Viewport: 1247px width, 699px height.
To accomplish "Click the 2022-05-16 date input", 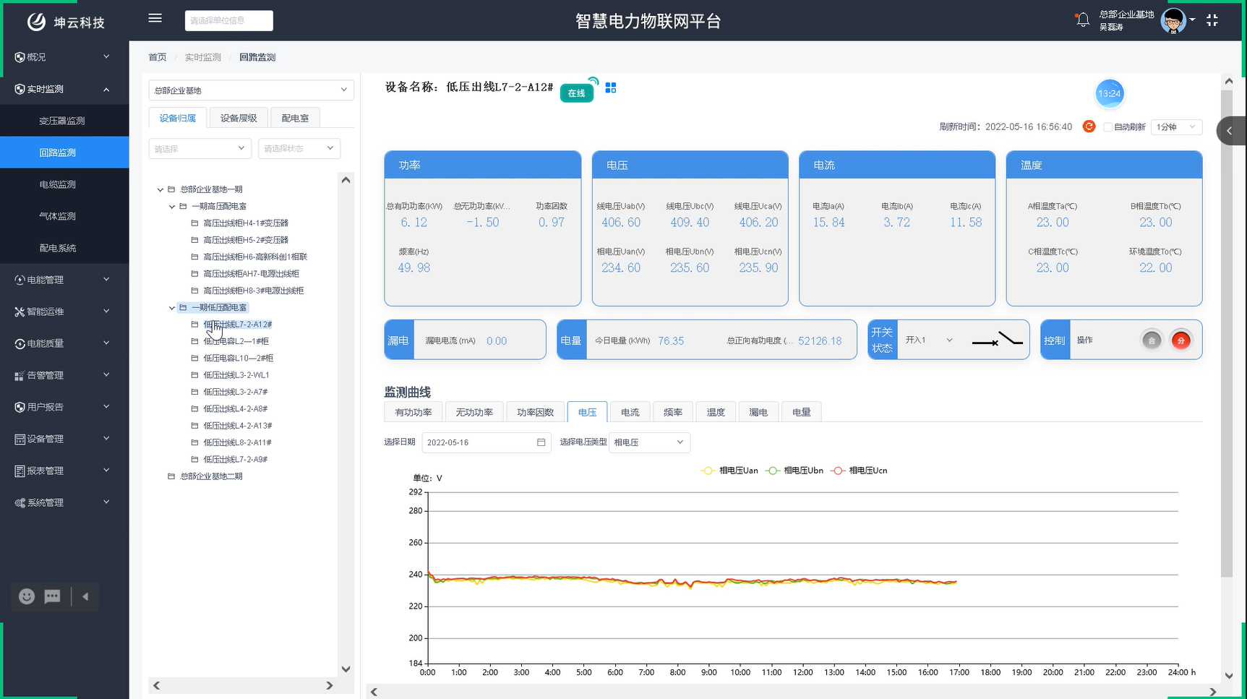I will point(487,442).
